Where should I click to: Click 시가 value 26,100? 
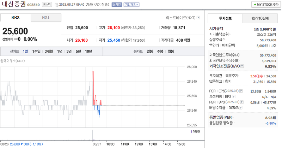click(x=81, y=40)
